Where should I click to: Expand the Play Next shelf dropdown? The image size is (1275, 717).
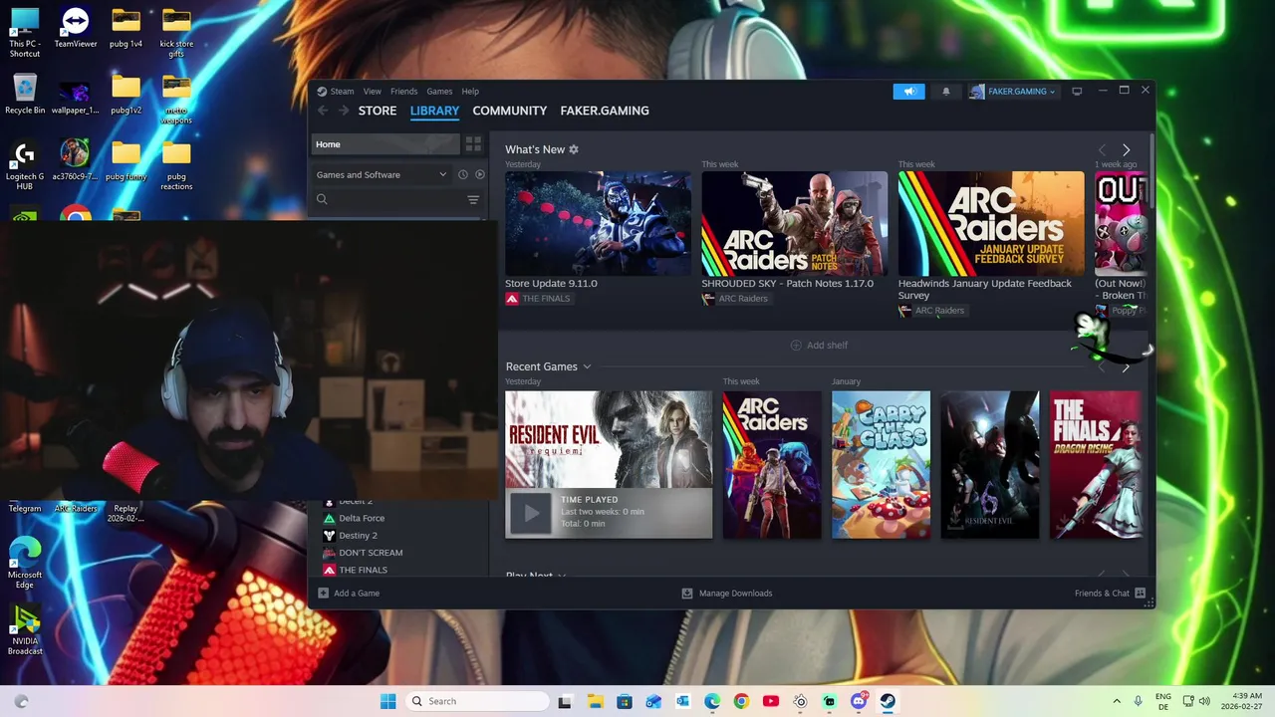(562, 577)
